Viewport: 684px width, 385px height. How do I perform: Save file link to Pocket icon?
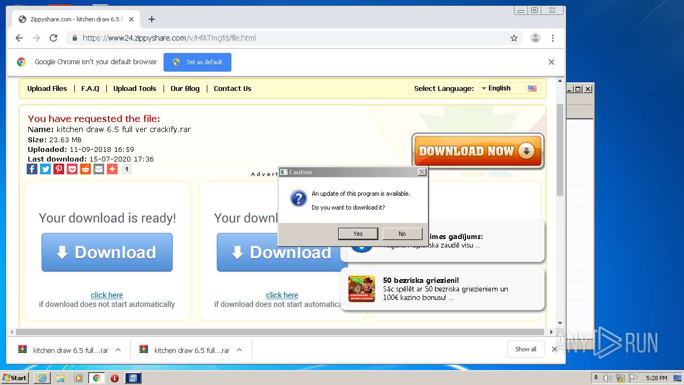[72, 169]
